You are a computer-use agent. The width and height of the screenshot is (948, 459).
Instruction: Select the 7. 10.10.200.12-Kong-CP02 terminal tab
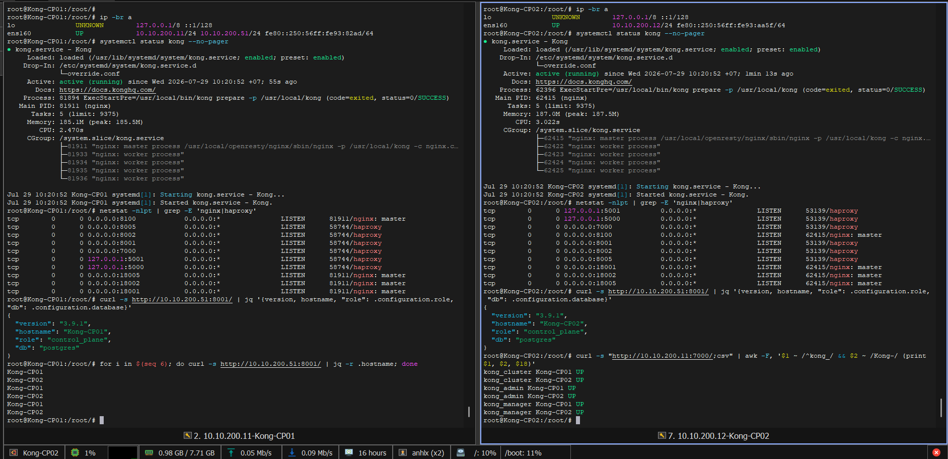(x=714, y=436)
